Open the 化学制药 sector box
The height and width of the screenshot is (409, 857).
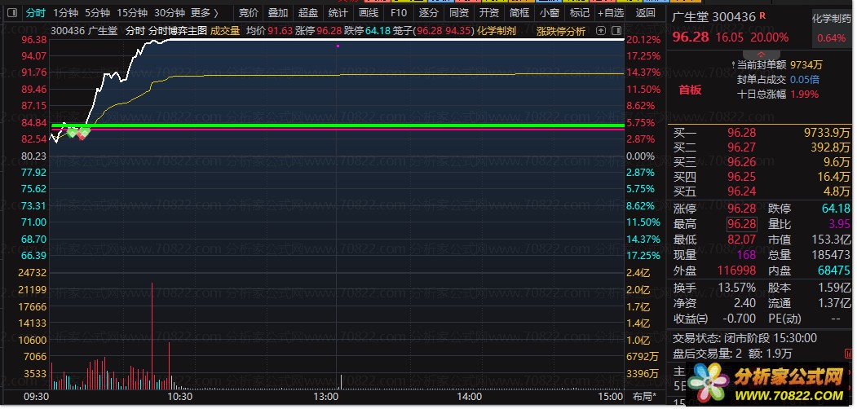tap(832, 29)
